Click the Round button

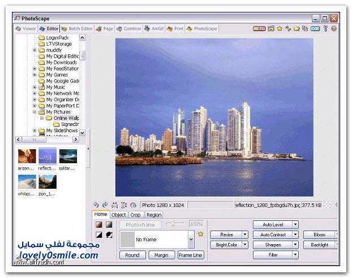[x=132, y=255]
